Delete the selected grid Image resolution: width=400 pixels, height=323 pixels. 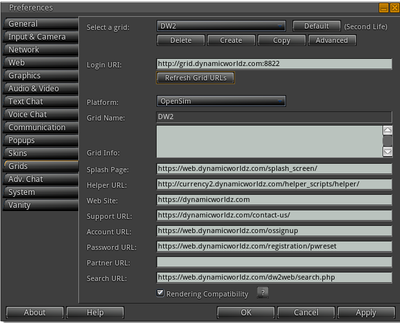click(x=181, y=40)
